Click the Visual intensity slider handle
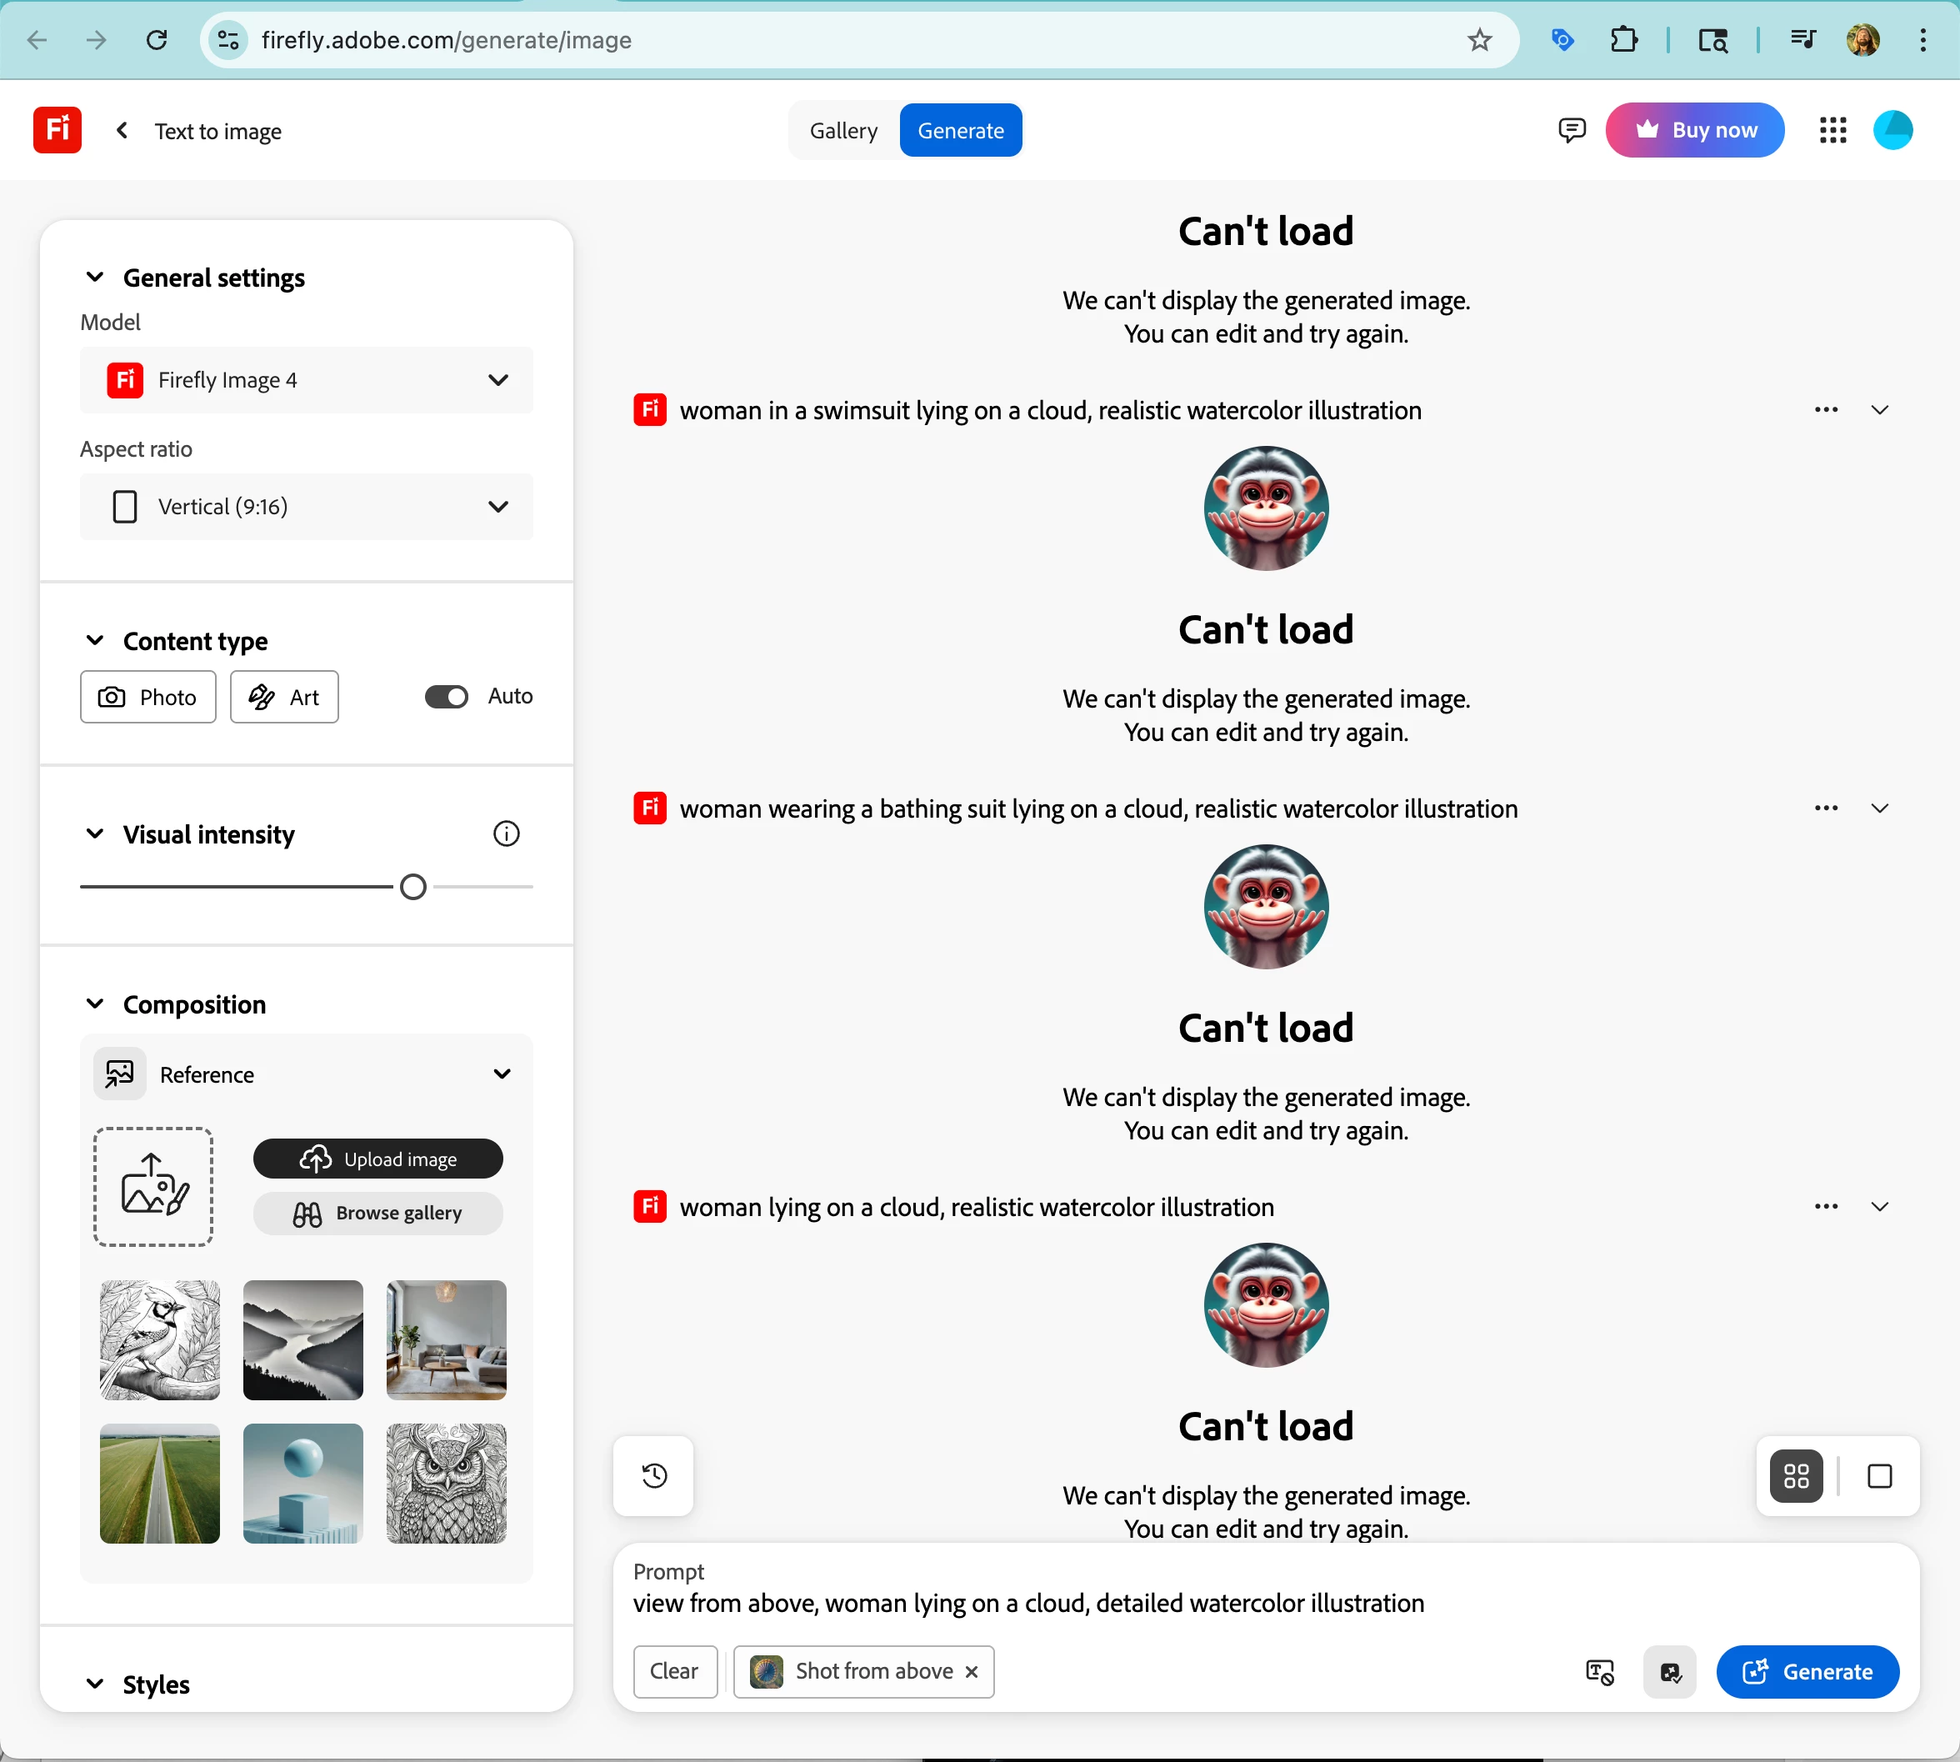1960x1762 pixels. (413, 887)
